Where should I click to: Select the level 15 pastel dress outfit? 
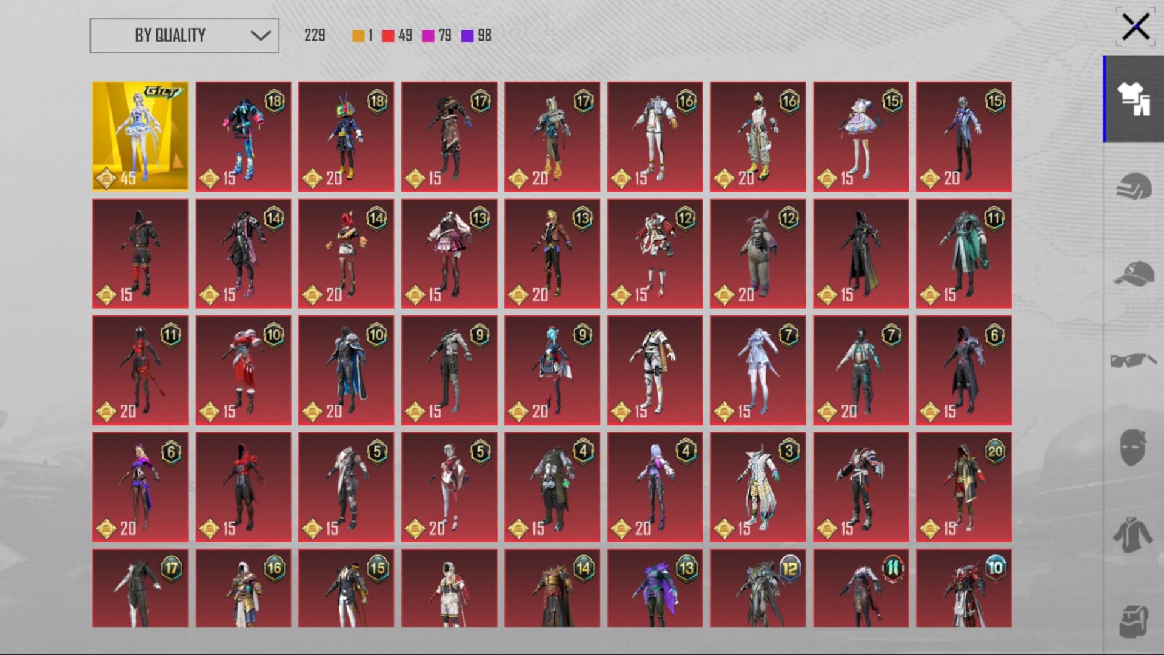pos(861,136)
